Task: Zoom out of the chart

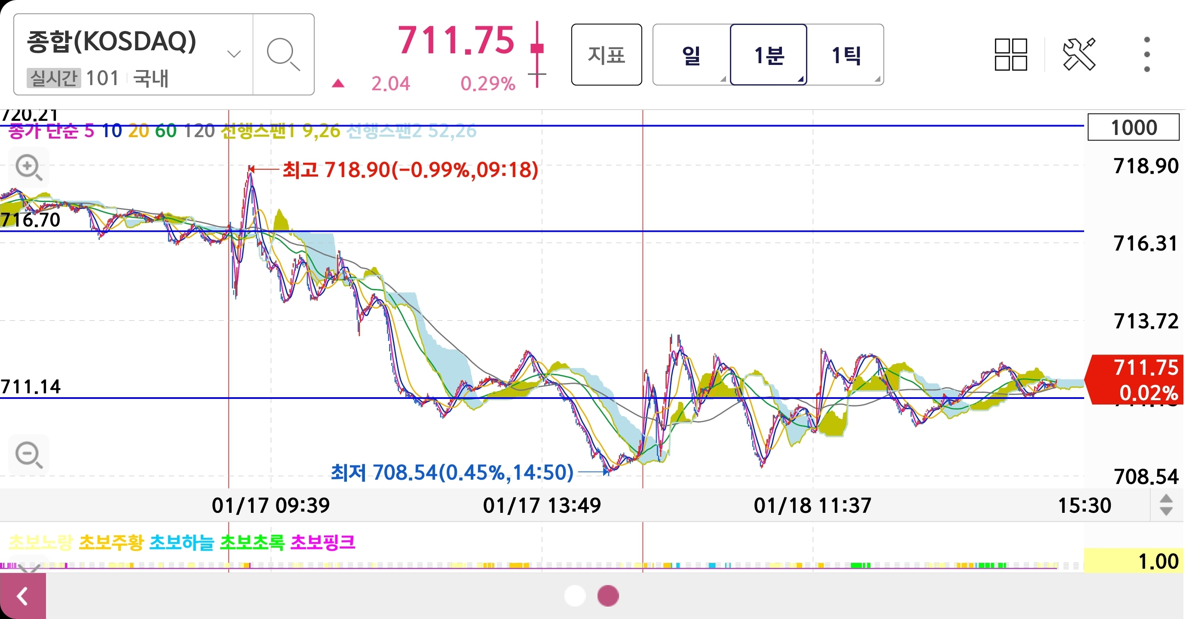Action: pos(28,455)
